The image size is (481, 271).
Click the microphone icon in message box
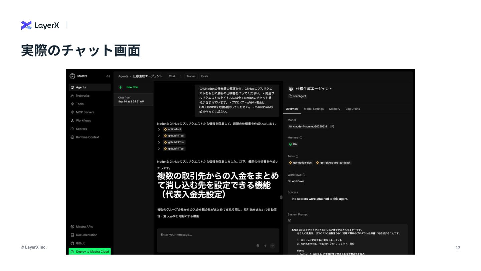pos(258,246)
